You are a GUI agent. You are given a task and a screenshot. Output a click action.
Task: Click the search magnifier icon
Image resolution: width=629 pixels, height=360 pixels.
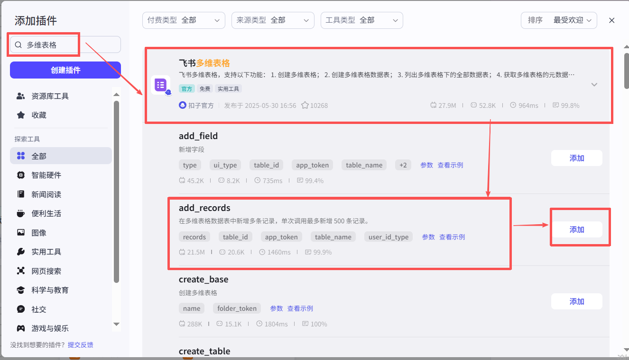click(x=18, y=45)
